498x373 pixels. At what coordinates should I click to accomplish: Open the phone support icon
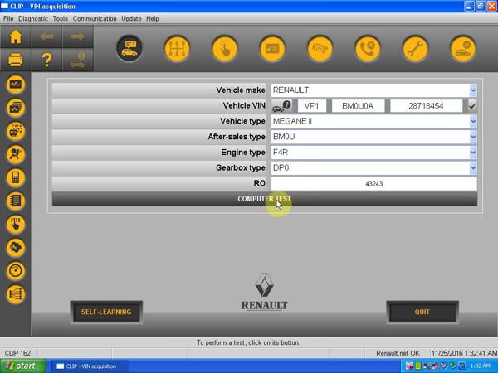click(368, 49)
